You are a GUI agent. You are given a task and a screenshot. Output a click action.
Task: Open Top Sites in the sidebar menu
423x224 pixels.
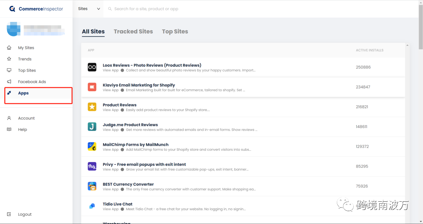click(x=27, y=70)
